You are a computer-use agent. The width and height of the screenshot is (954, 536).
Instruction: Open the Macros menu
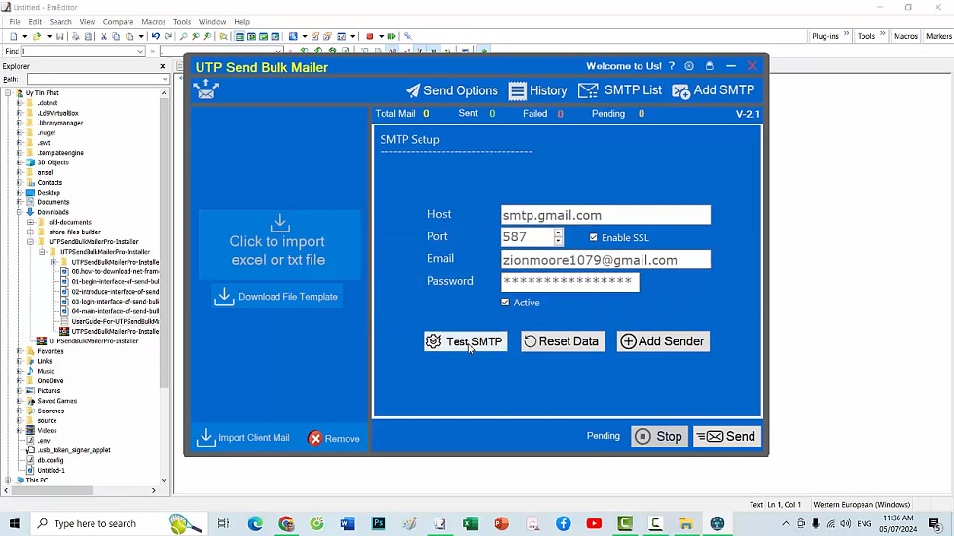tap(153, 22)
